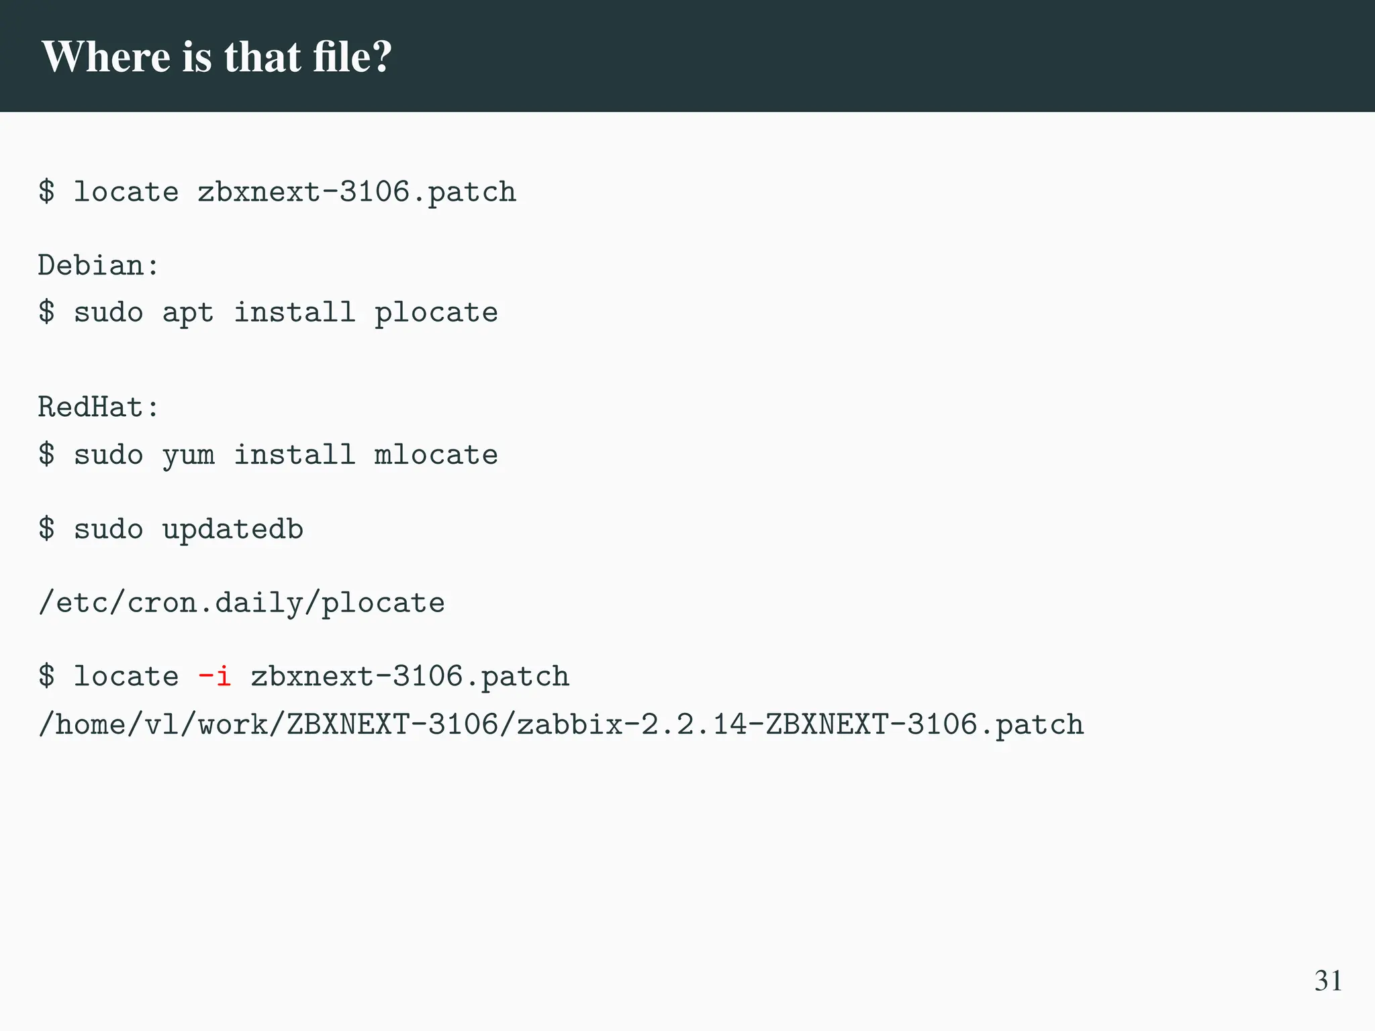Screen dimensions: 1375x1031
Task: Click the word "yum" in the RedHat command
Action: tap(188, 456)
